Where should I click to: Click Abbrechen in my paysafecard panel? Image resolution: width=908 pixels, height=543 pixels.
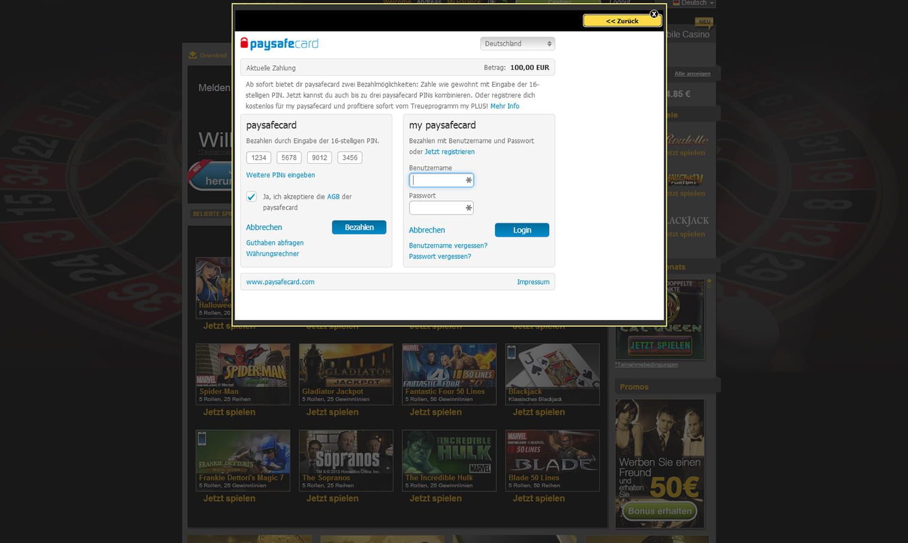pyautogui.click(x=427, y=230)
